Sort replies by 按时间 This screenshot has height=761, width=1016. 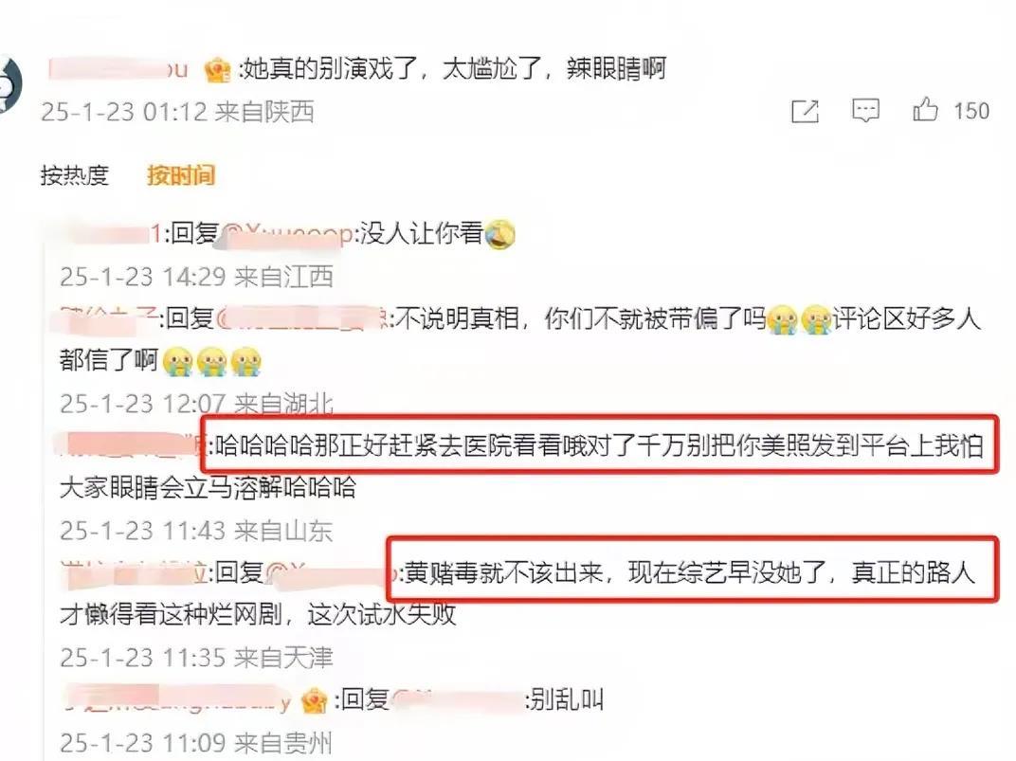click(181, 175)
